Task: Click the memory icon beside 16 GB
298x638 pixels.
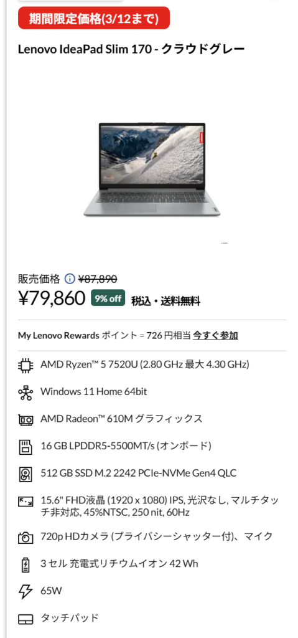Action: point(26,447)
